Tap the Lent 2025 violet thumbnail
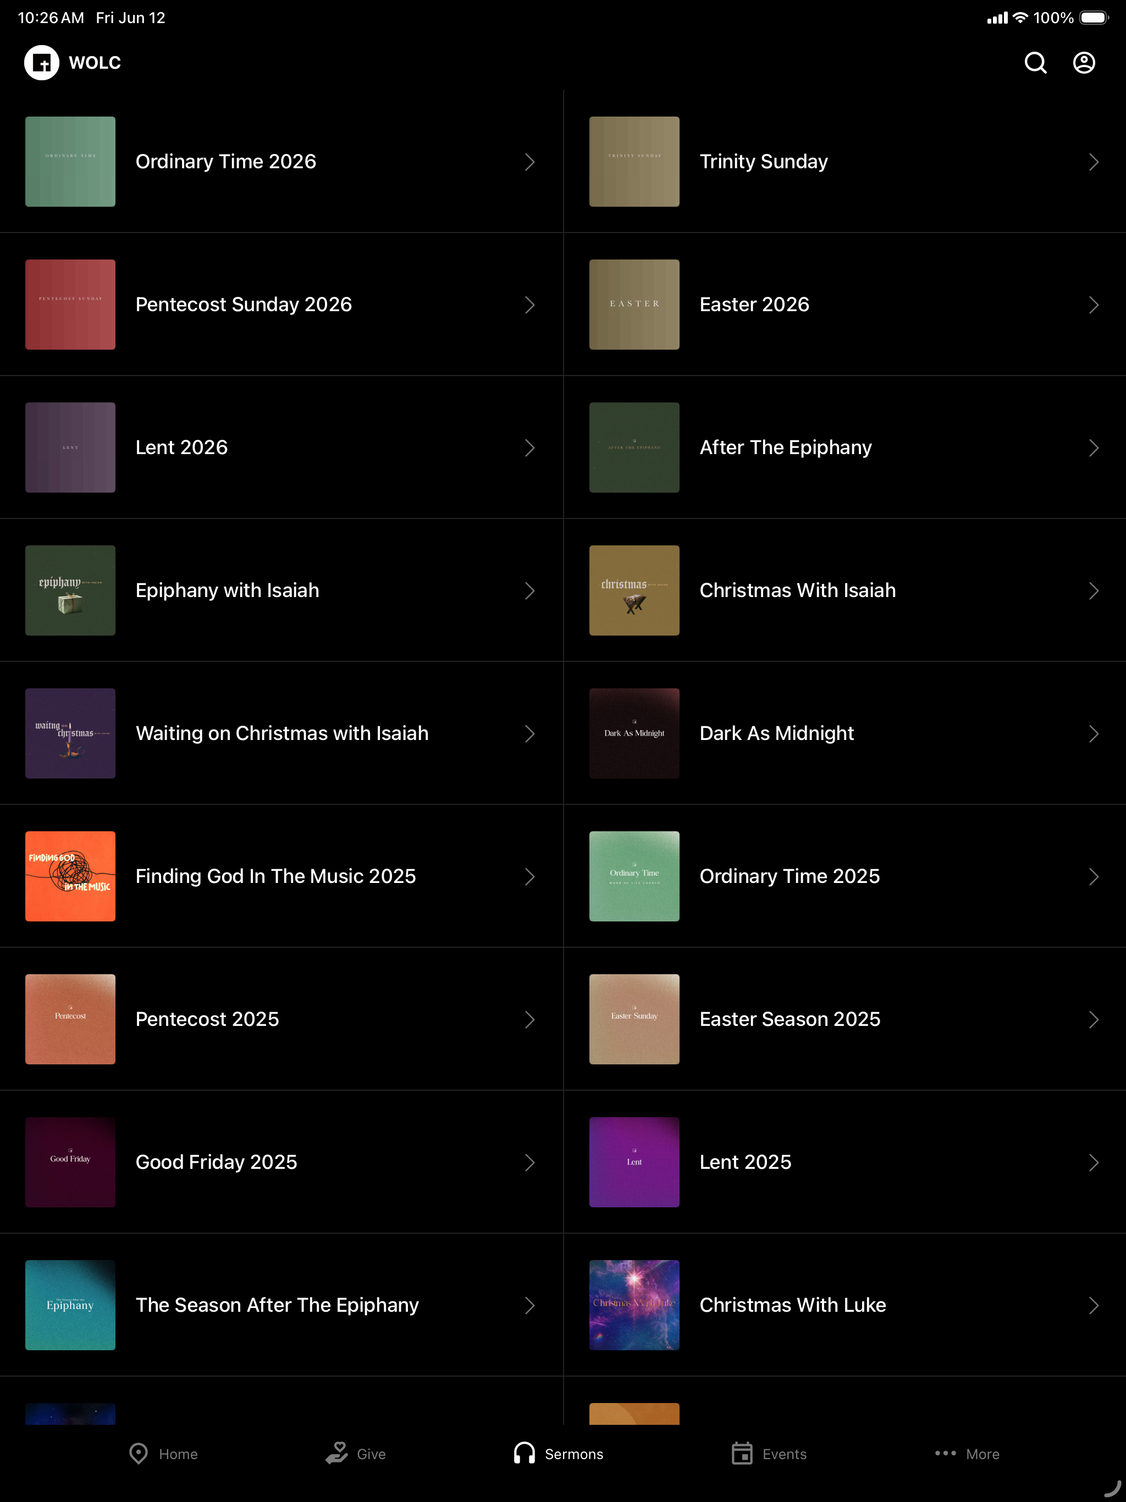Viewport: 1126px width, 1502px height. coord(634,1162)
